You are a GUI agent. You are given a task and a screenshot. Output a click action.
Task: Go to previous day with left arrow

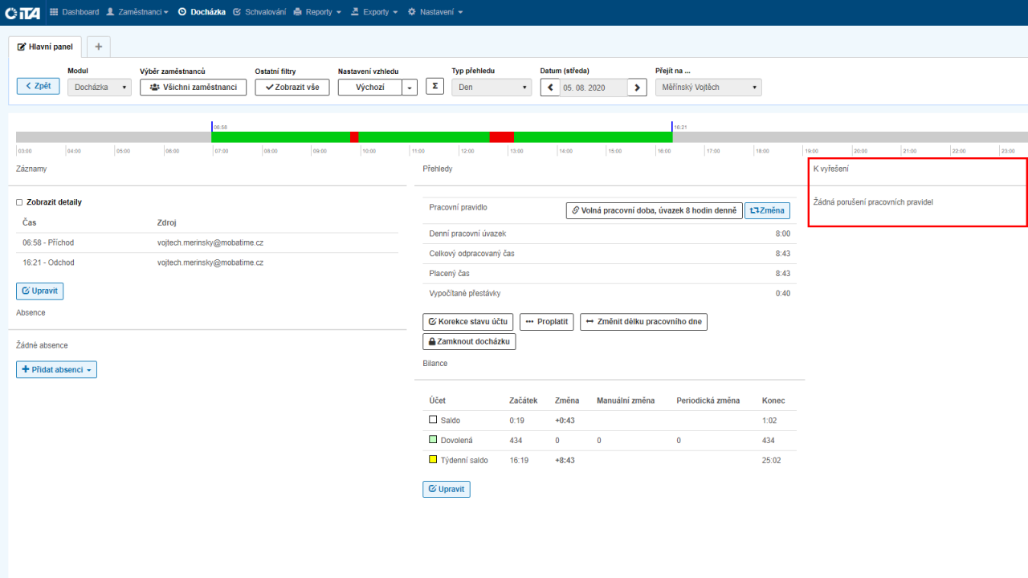point(550,88)
